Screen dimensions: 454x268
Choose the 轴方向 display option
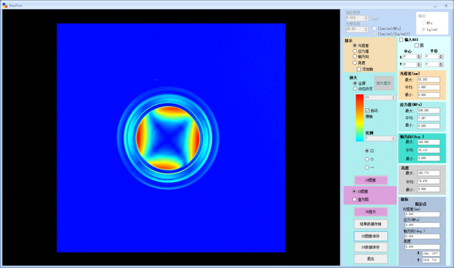click(355, 57)
